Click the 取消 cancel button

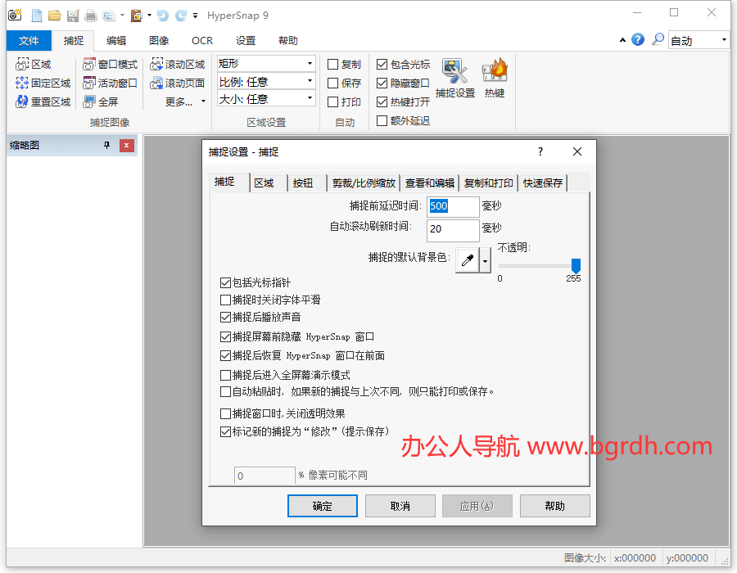(x=400, y=505)
